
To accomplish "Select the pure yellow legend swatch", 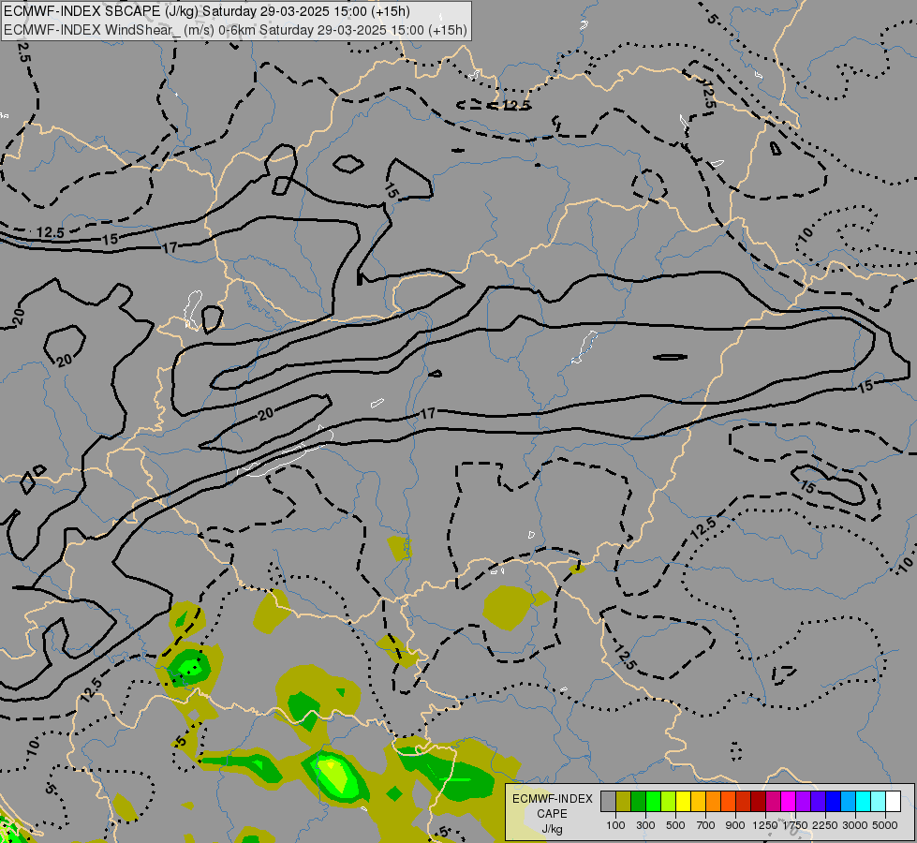I will pyautogui.click(x=683, y=802).
